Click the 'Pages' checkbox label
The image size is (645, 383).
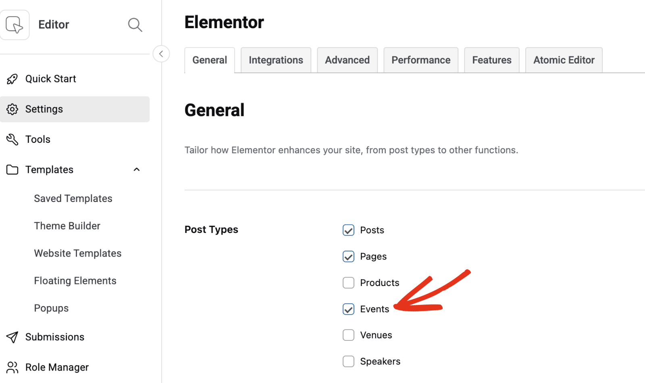pos(373,257)
